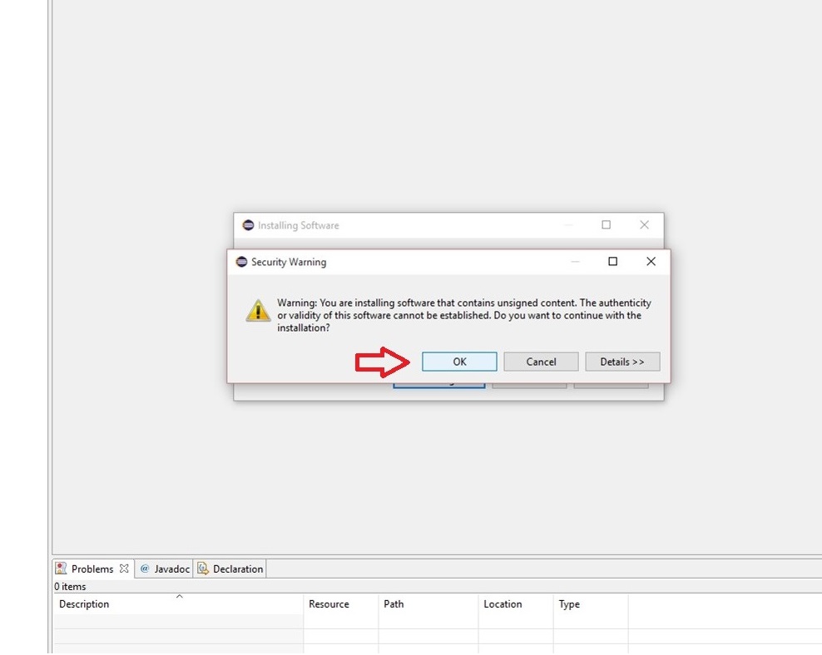Click the Eclipse icon in Installing Software title bar
The height and width of the screenshot is (655, 822).
[x=248, y=225]
